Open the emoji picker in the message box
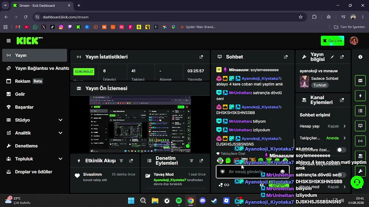Screen dimensions: 369x207 pos(283,172)
